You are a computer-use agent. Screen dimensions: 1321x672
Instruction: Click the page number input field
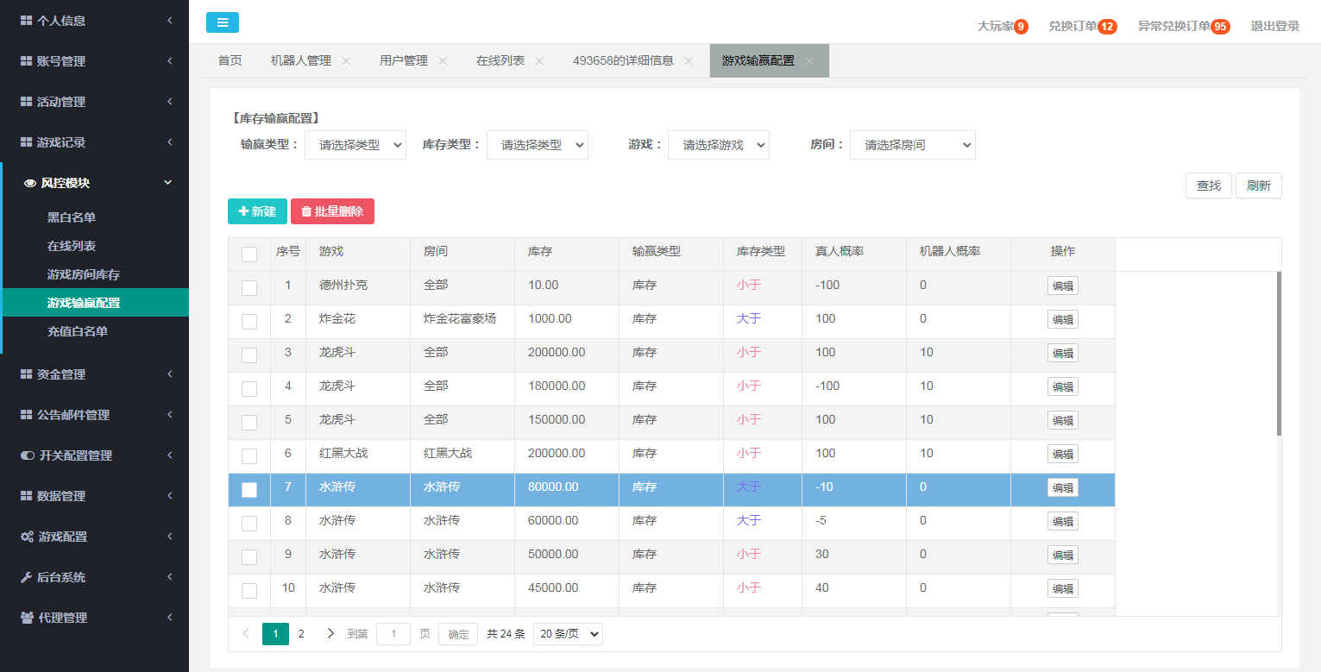(x=393, y=634)
